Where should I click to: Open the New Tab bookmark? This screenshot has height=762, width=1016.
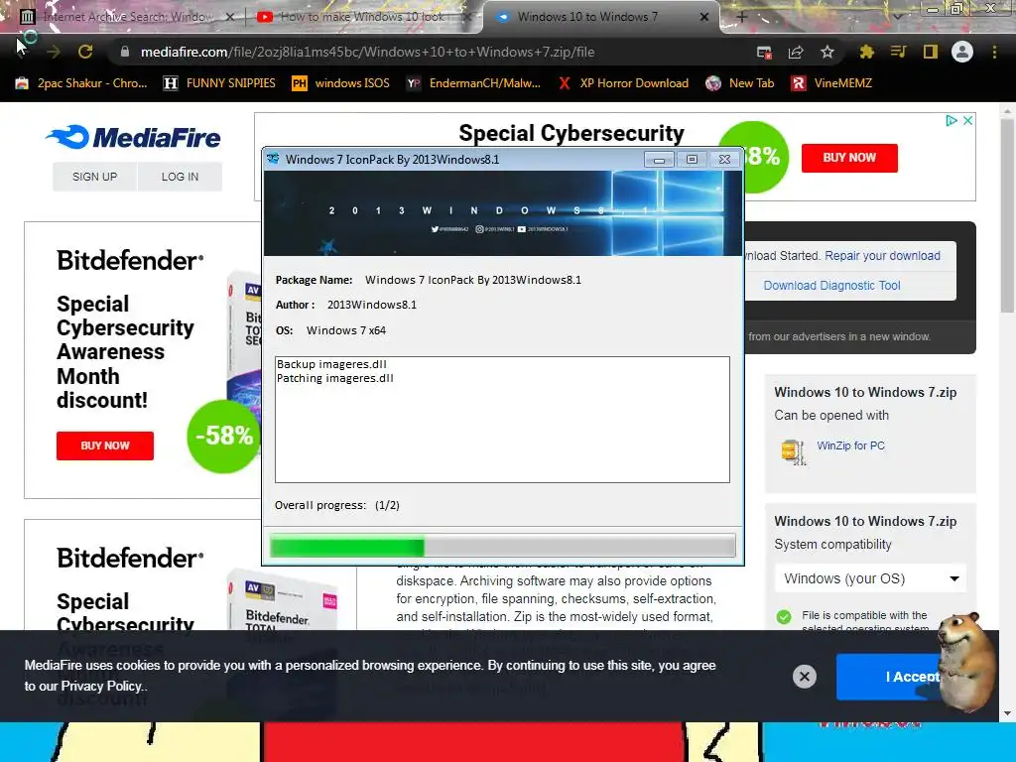coord(740,83)
